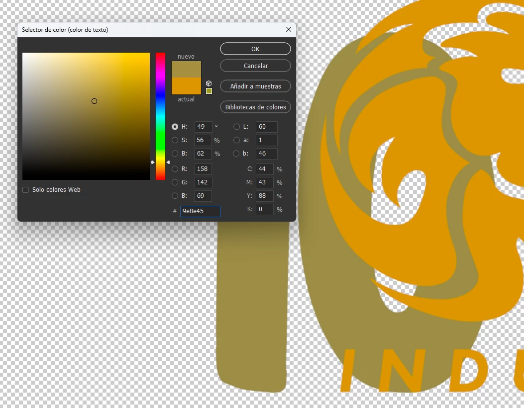524x408 pixels.
Task: Click the Lab b field showing 46
Action: pos(267,154)
